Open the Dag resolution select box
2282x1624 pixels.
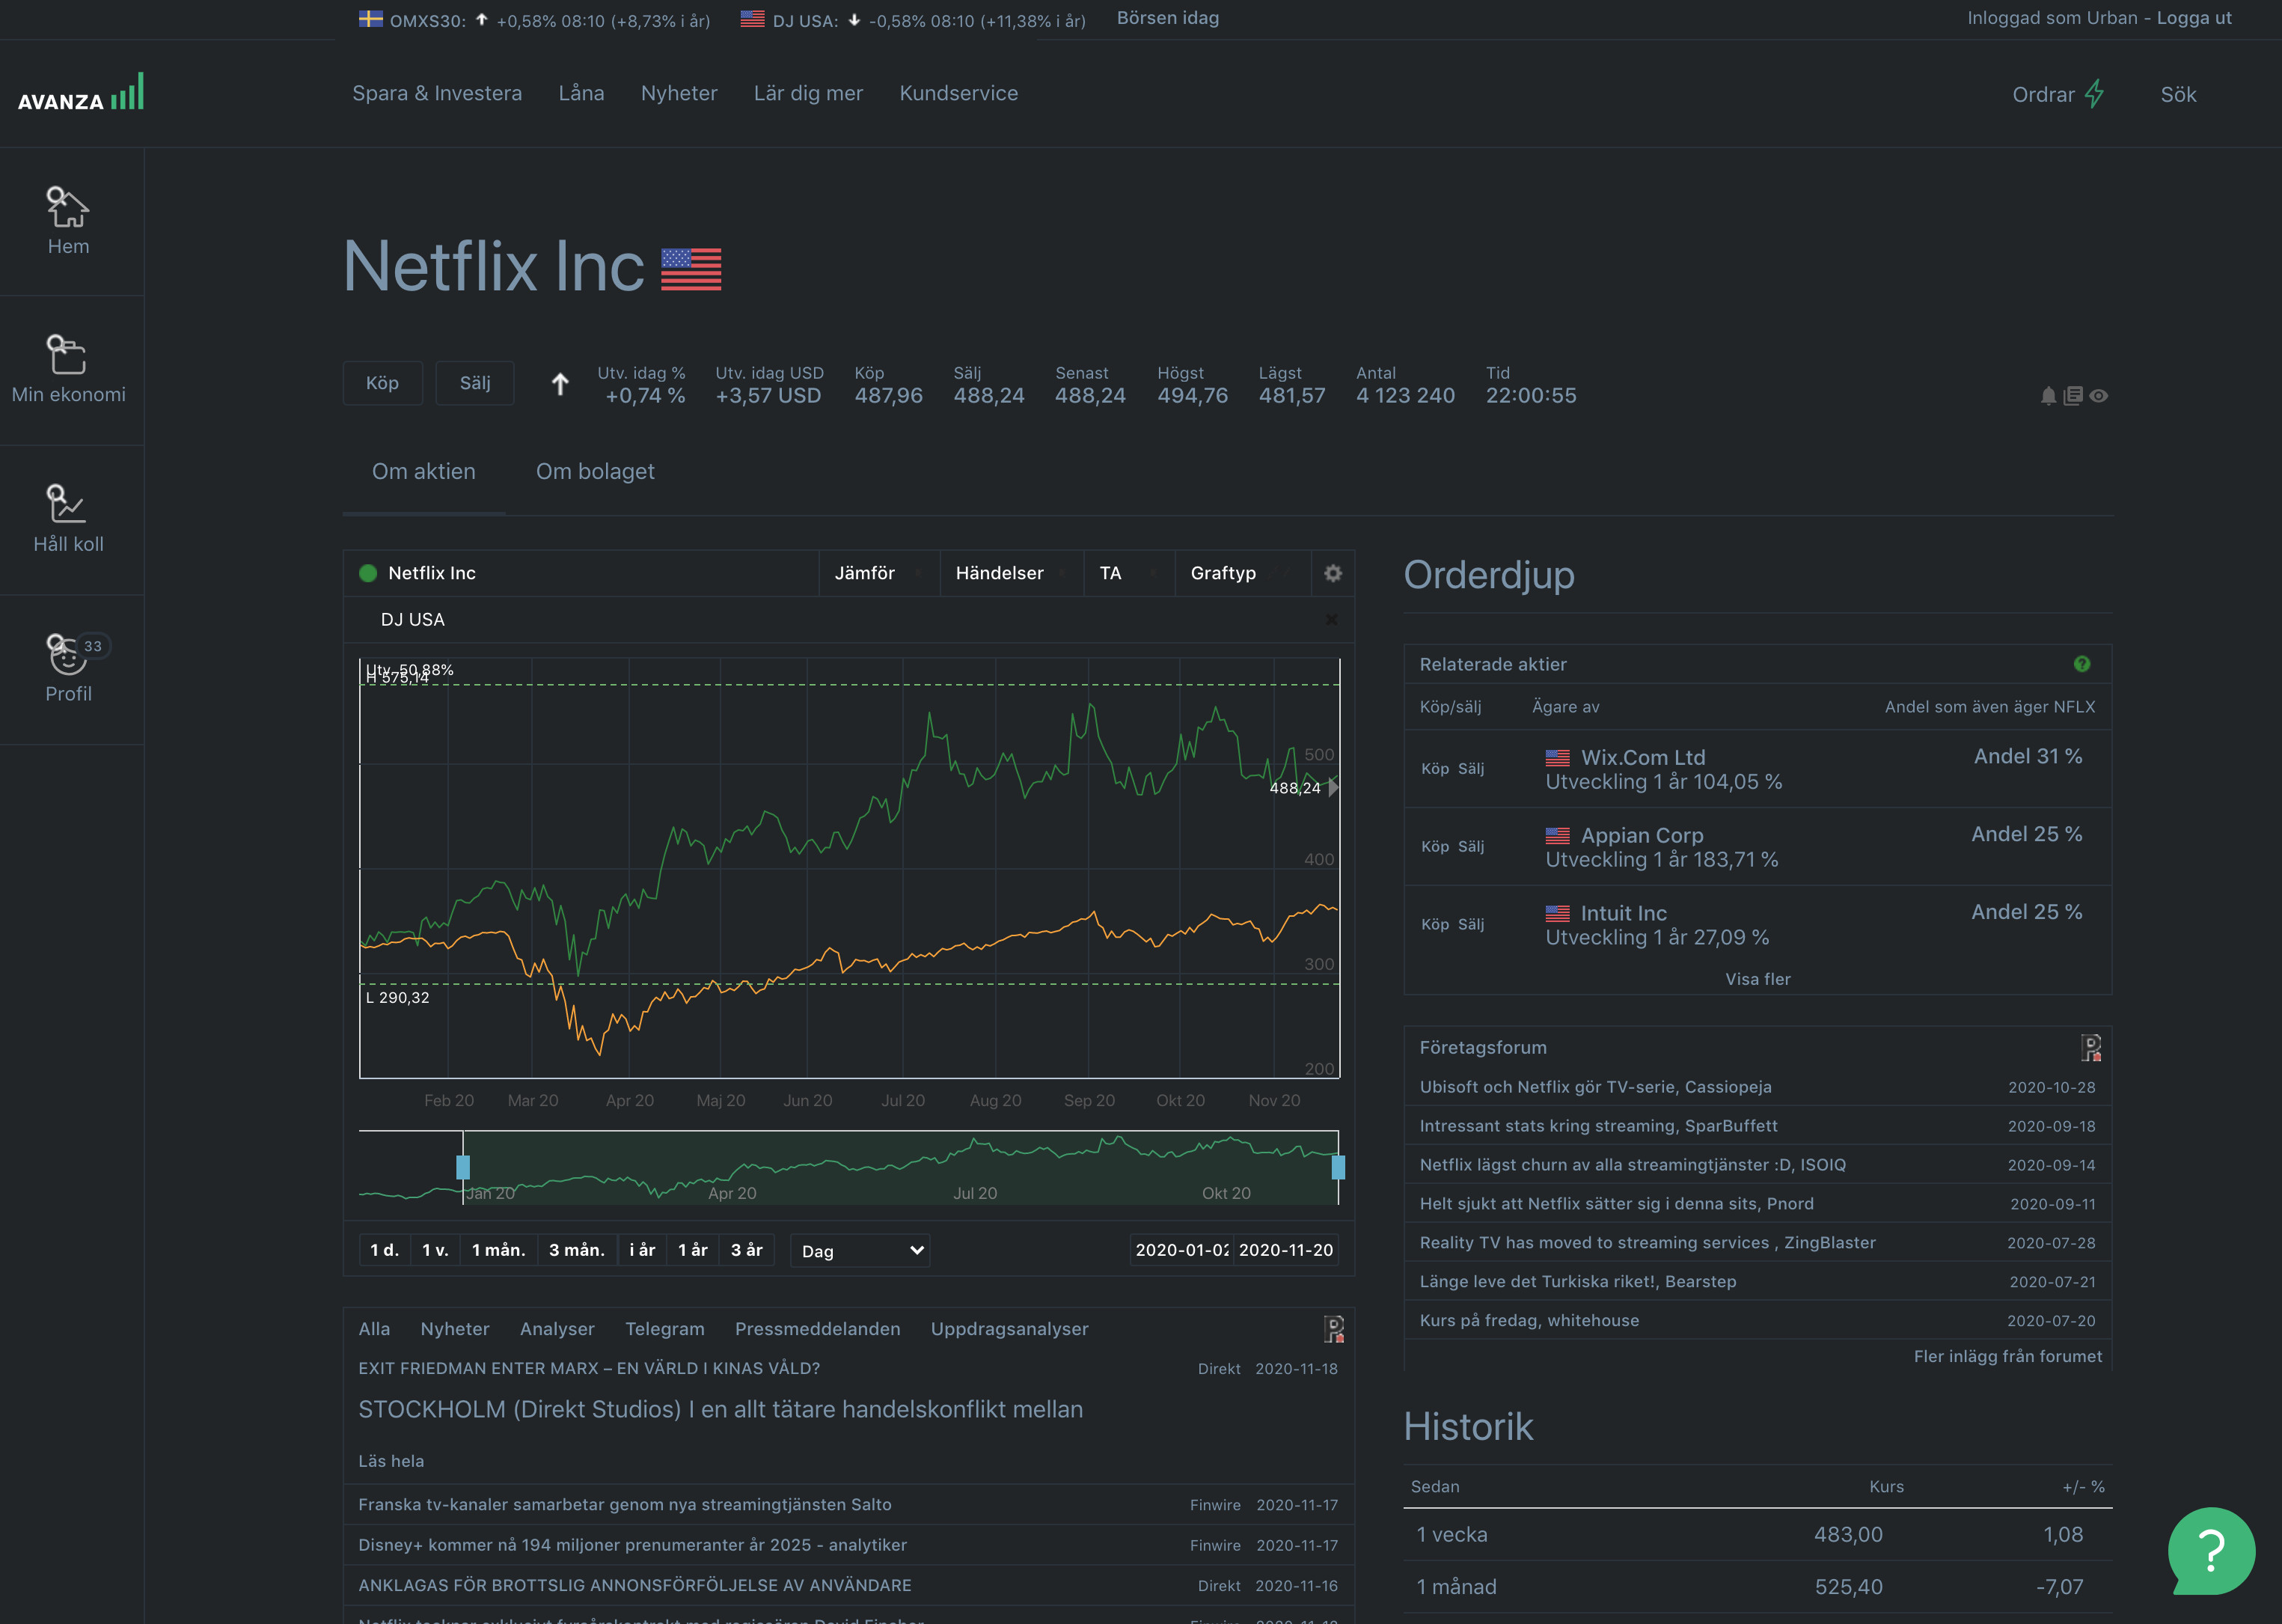(860, 1251)
